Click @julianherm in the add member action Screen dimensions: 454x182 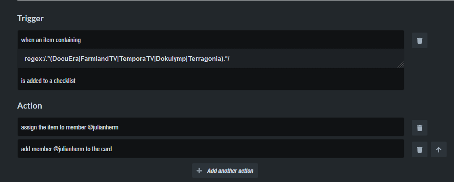click(x=69, y=149)
